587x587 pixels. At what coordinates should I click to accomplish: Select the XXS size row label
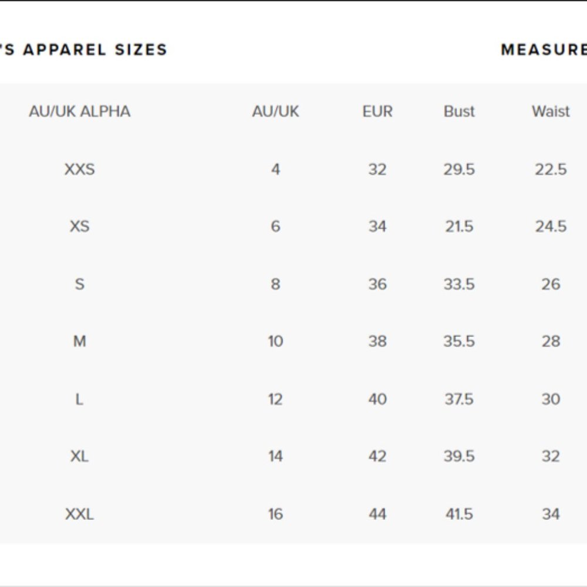[79, 169]
